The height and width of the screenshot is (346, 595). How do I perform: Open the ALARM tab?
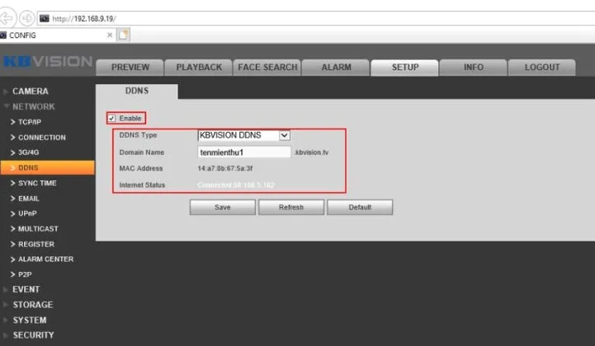pyautogui.click(x=336, y=67)
